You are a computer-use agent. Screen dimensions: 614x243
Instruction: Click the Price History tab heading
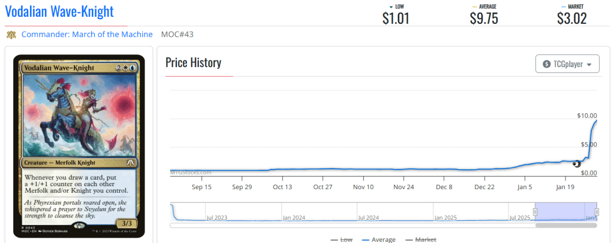click(x=193, y=63)
